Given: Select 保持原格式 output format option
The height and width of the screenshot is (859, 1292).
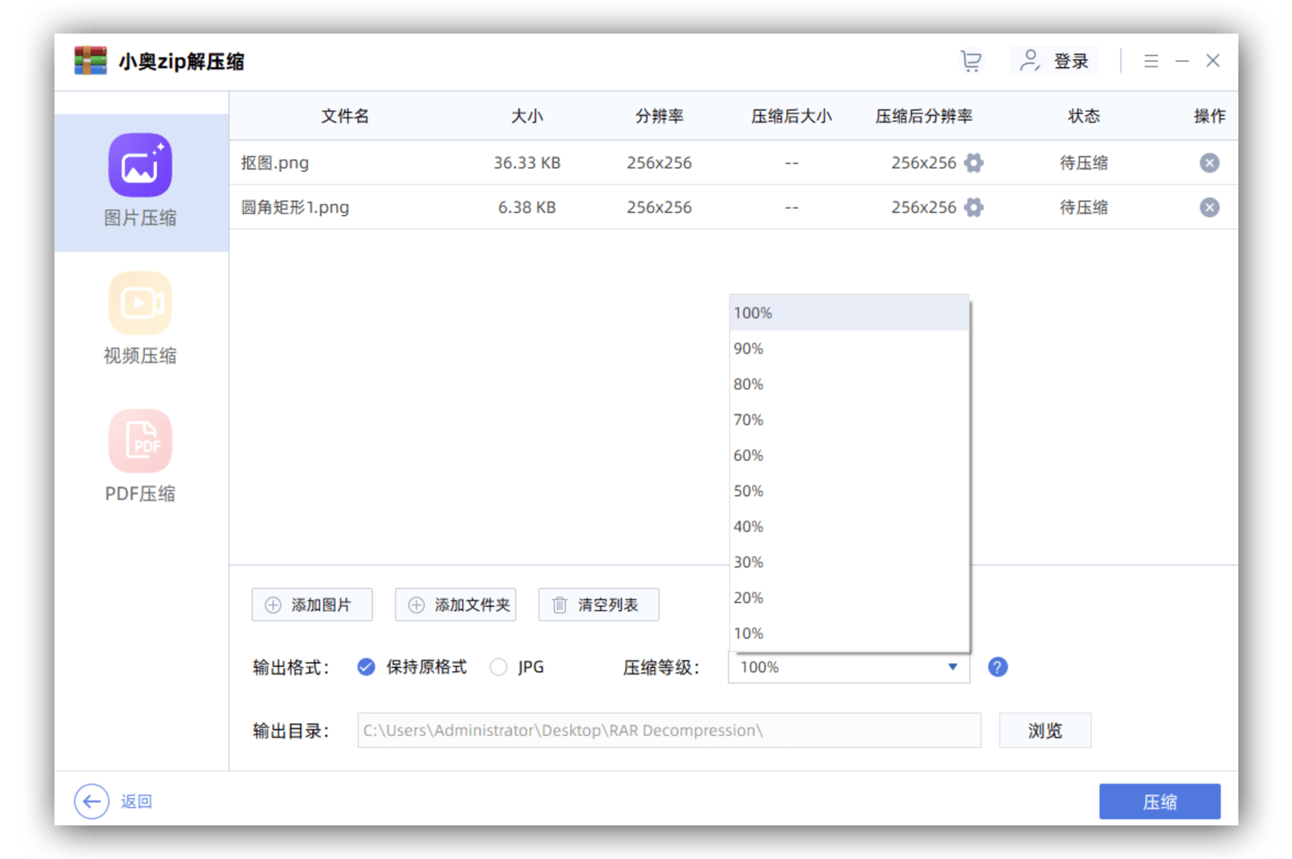Looking at the screenshot, I should [x=367, y=667].
